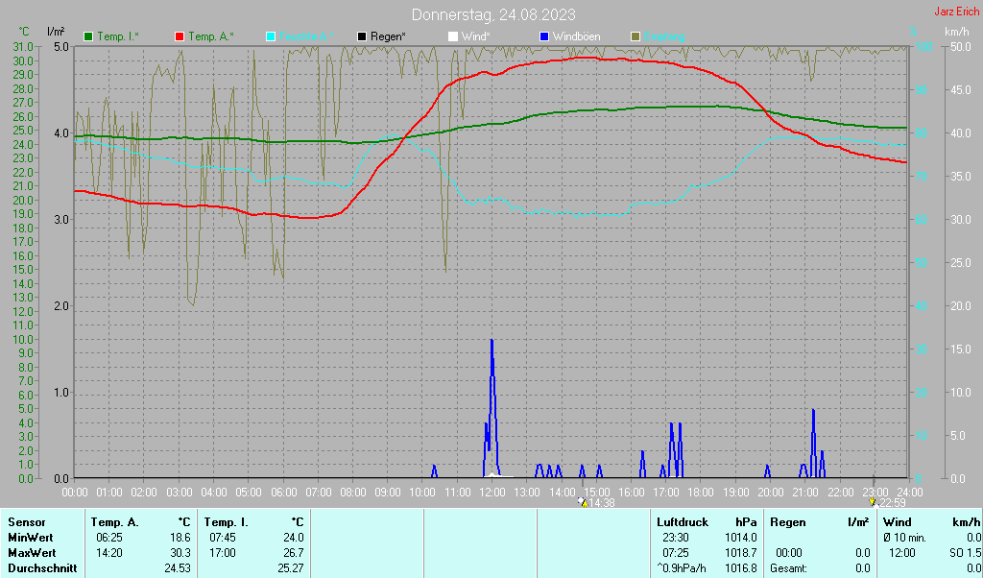
Task: Click the cyan humidity legend swatch
Action: click(271, 36)
